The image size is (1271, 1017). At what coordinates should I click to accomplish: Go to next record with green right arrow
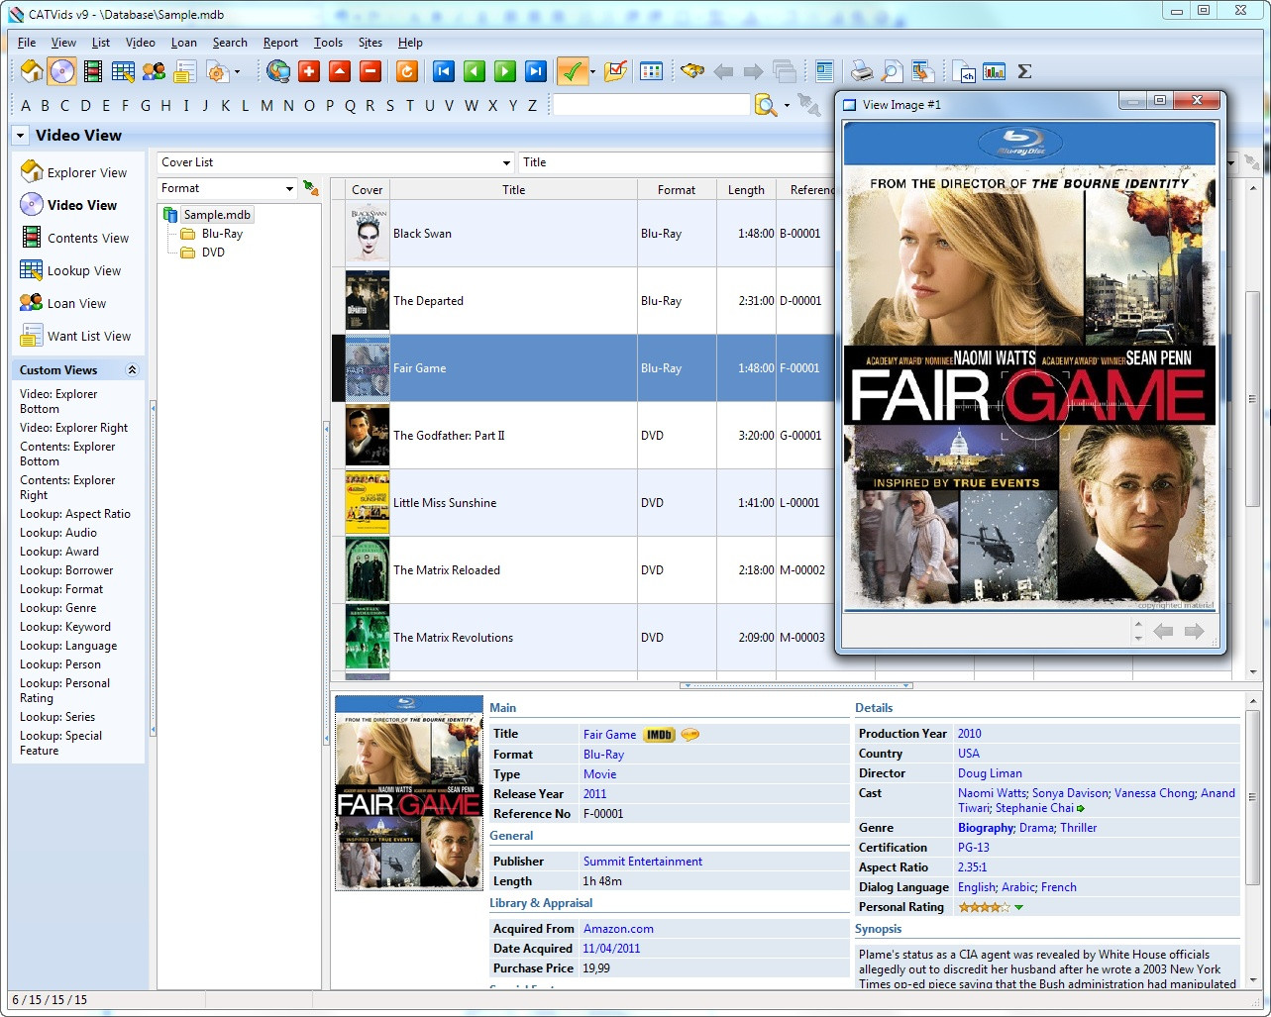(505, 71)
